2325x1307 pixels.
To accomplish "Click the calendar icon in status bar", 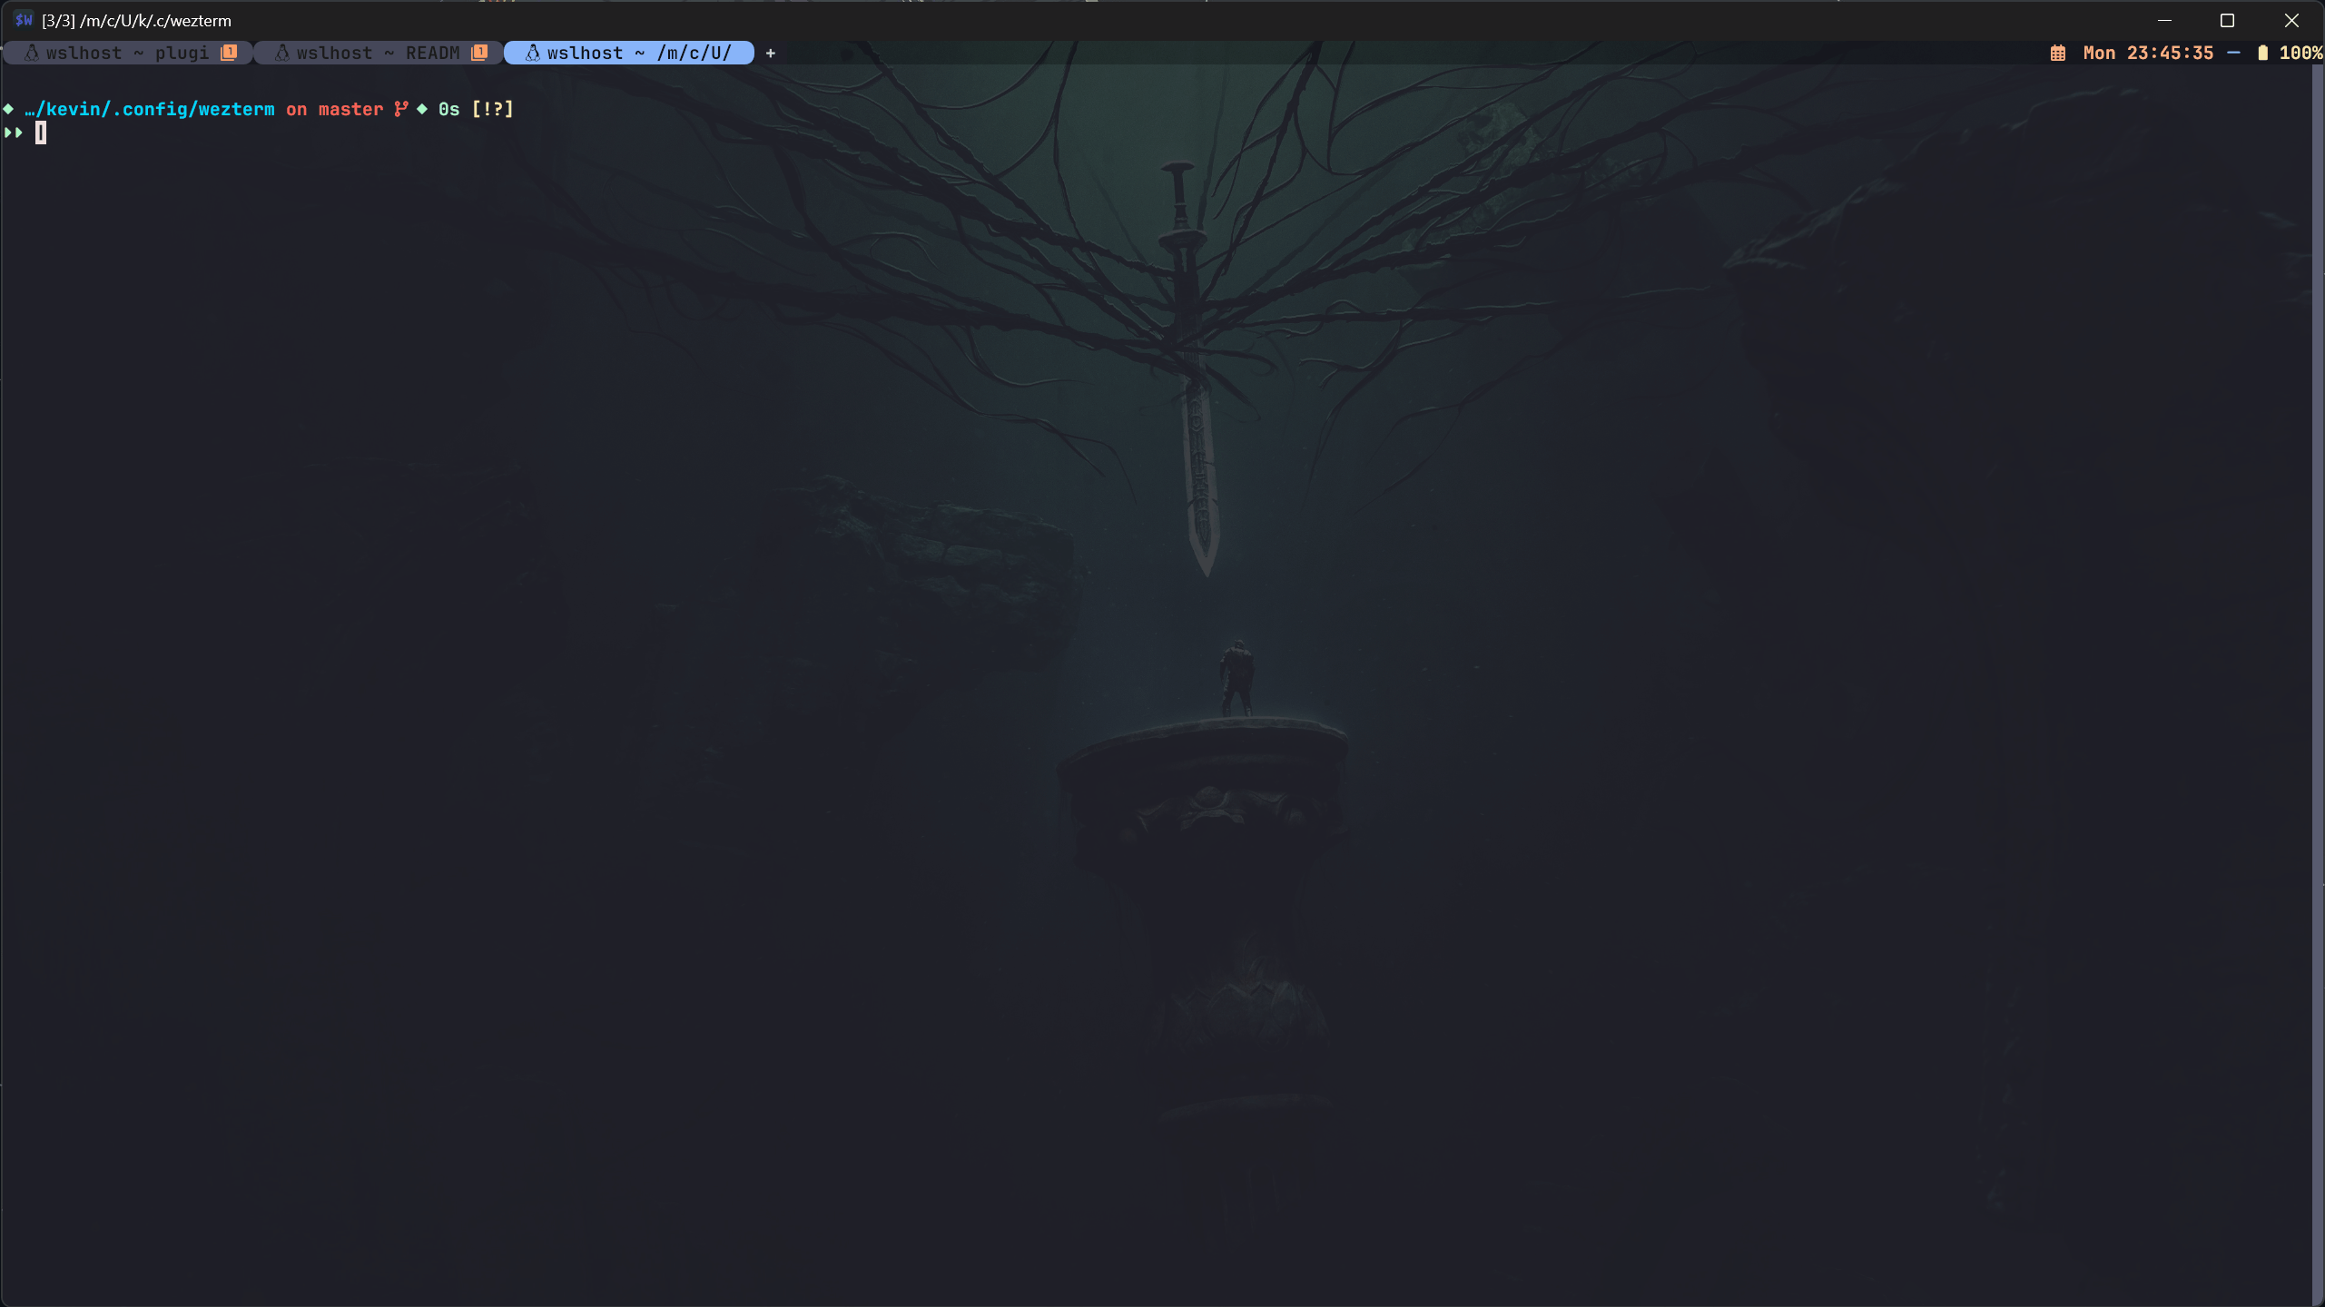I will (x=2058, y=53).
